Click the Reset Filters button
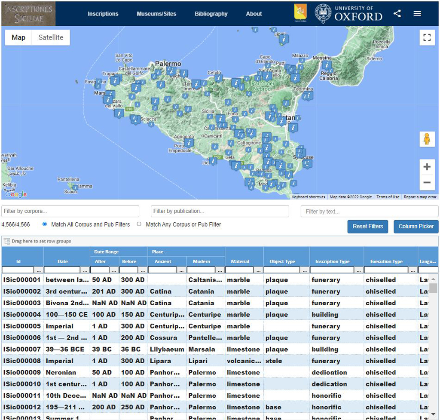 coord(367,227)
